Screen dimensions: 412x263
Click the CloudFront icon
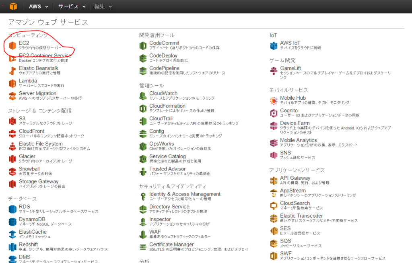click(12, 134)
